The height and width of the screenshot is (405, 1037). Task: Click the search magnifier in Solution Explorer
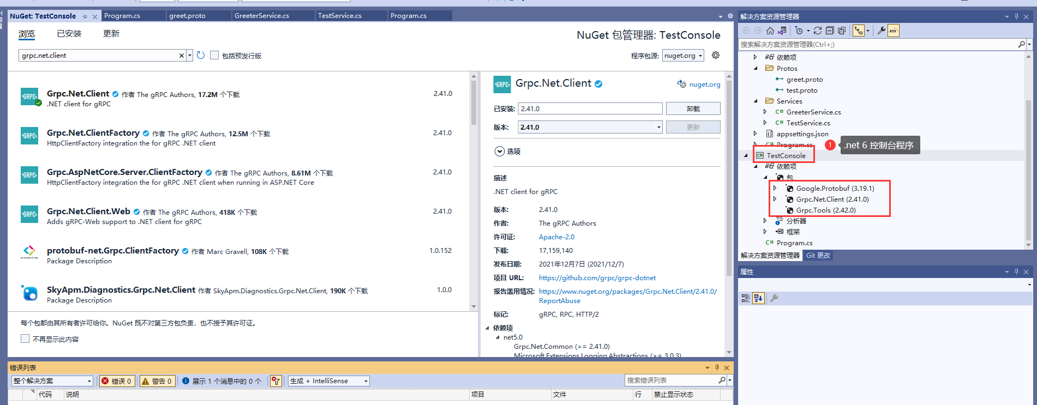pyautogui.click(x=1021, y=44)
